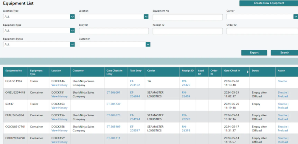Focus the Order ID input field
Screen dimensions: 298x144
pyautogui.click(x=262, y=31)
